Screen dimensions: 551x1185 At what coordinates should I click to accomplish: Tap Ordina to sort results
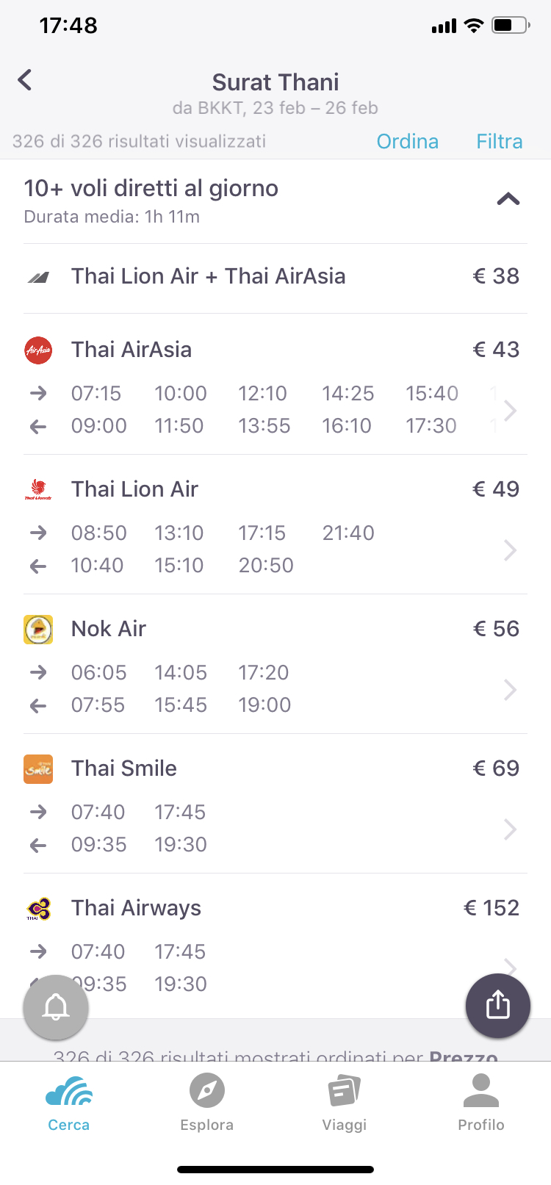(407, 141)
